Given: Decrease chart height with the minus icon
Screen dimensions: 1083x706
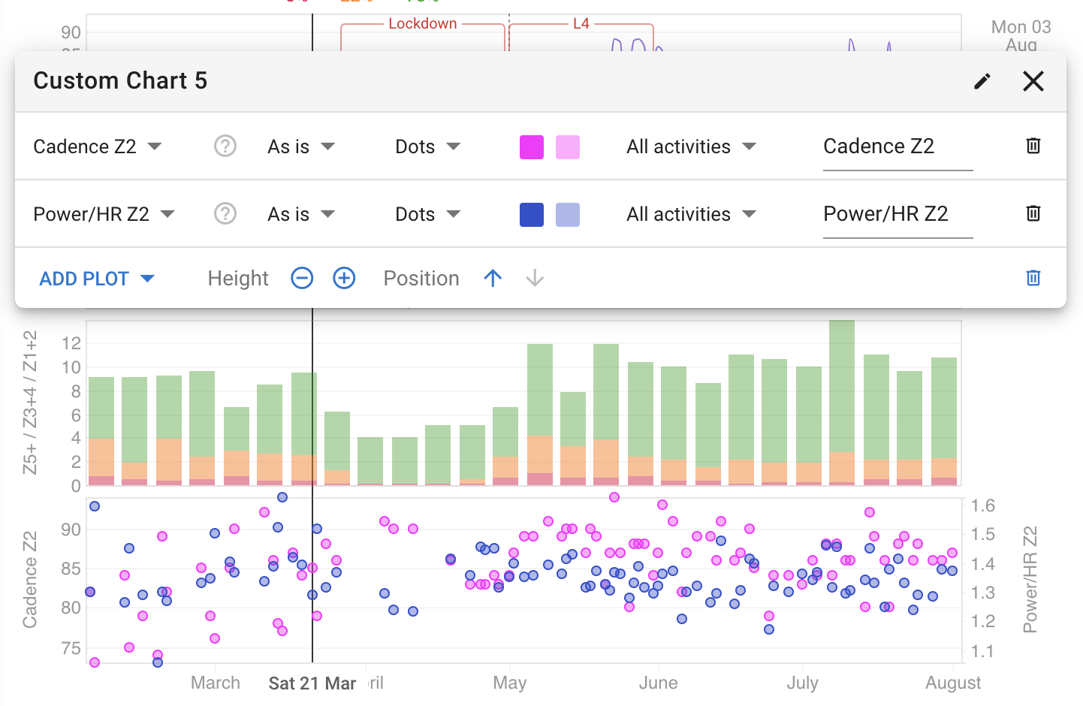Looking at the screenshot, I should coord(302,278).
